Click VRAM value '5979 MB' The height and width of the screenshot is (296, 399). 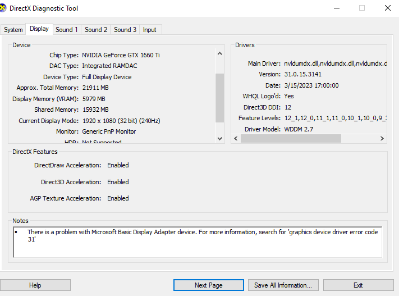tap(94, 99)
